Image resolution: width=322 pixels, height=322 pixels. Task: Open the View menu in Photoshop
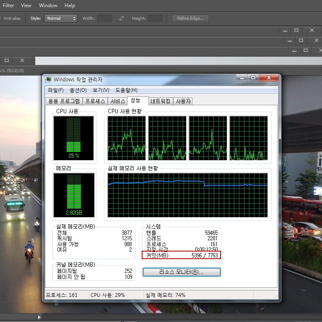(26, 5)
